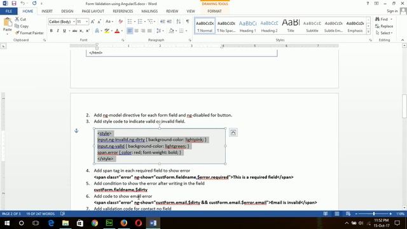
Task: Toggle Subscript formatting
Action: [81, 31]
